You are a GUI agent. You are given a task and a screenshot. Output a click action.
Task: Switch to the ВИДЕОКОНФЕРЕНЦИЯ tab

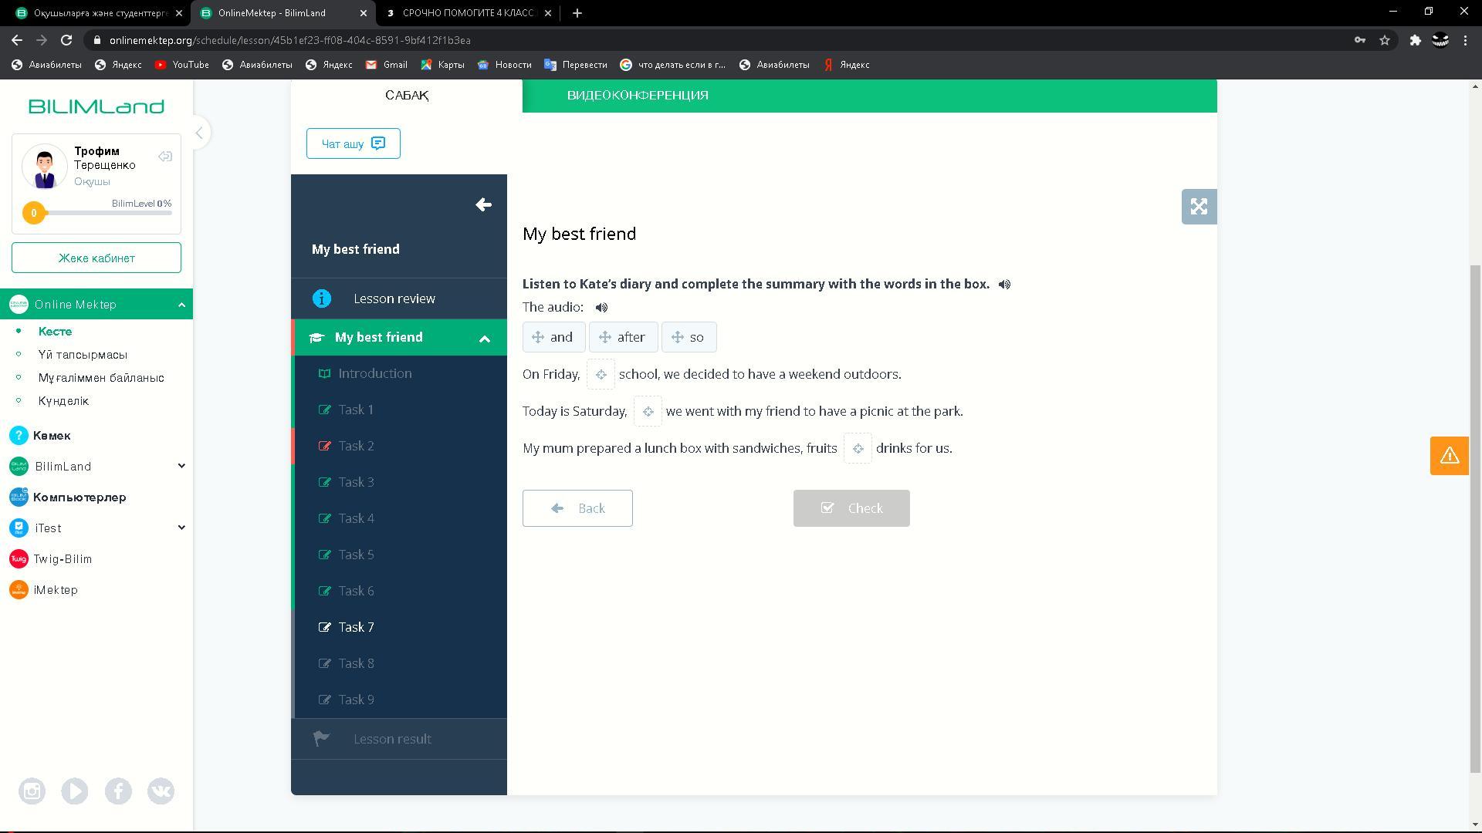click(638, 96)
